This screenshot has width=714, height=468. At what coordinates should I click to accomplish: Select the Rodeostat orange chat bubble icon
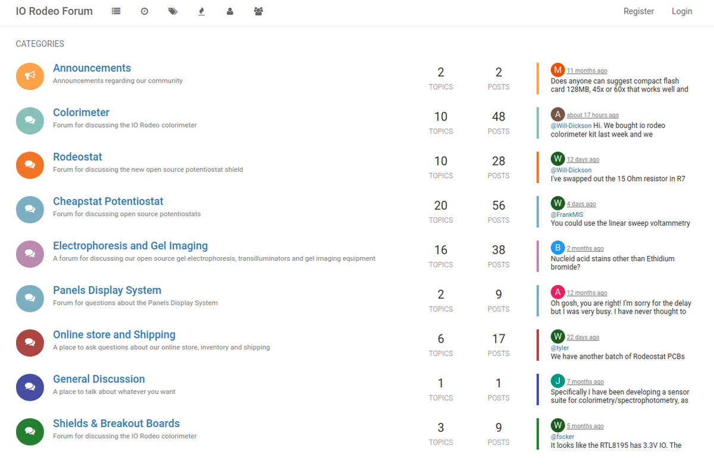(x=30, y=165)
